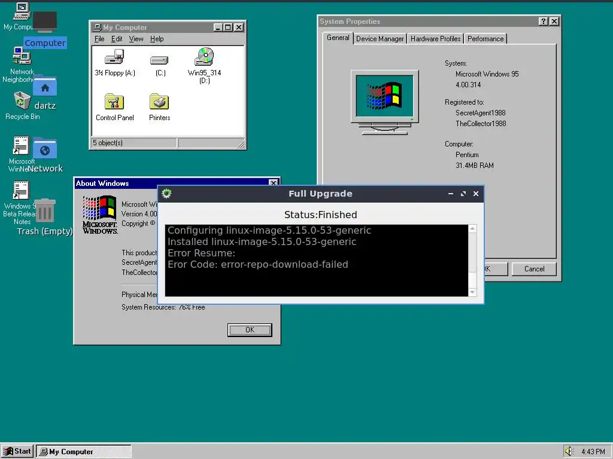The image size is (613, 459).
Task: Click 'Installed linux-image-5.15.0-53-generic' log line
Action: (x=262, y=241)
